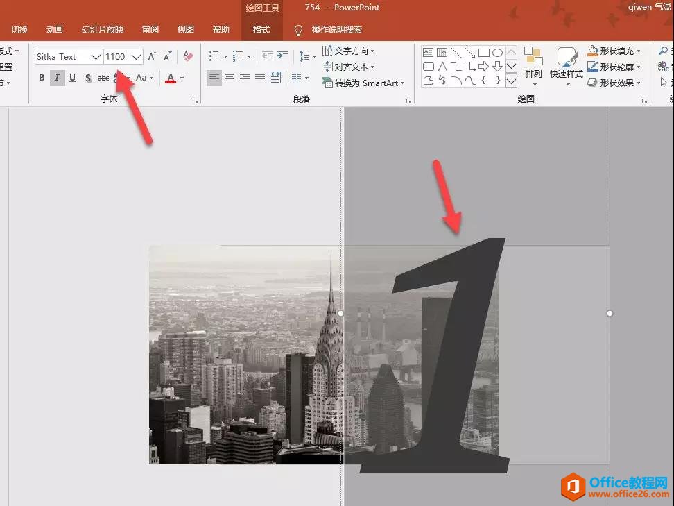Select the oval shape in the gallery
The width and height of the screenshot is (674, 506).
coord(497,53)
